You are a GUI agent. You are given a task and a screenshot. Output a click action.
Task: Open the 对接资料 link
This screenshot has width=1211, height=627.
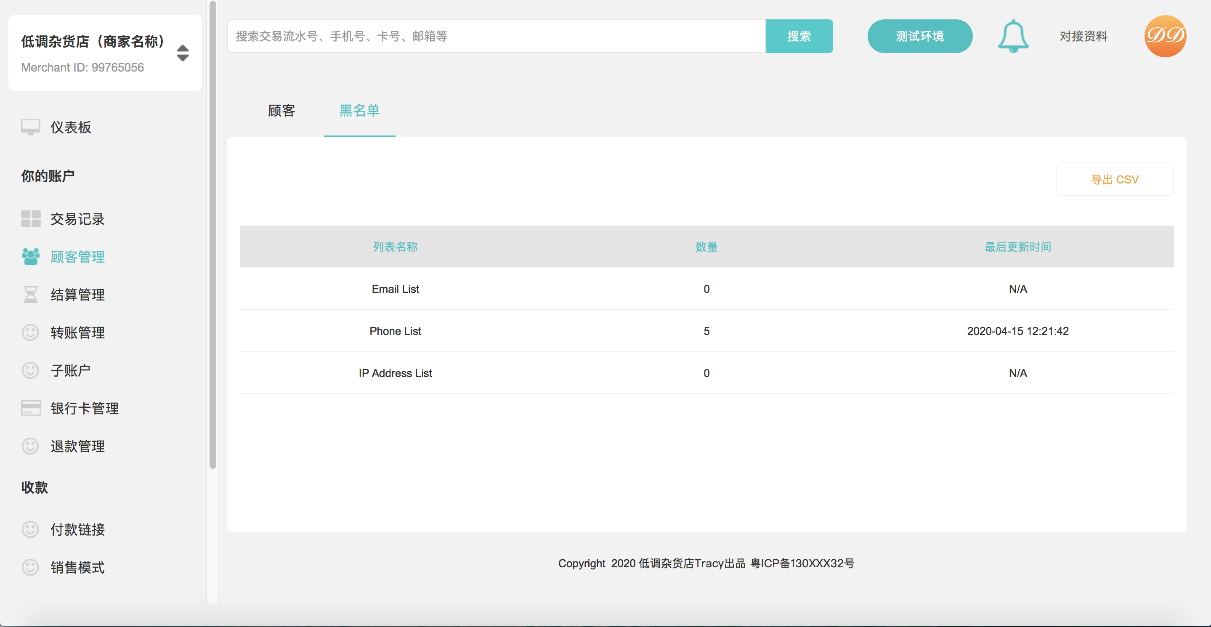point(1084,36)
